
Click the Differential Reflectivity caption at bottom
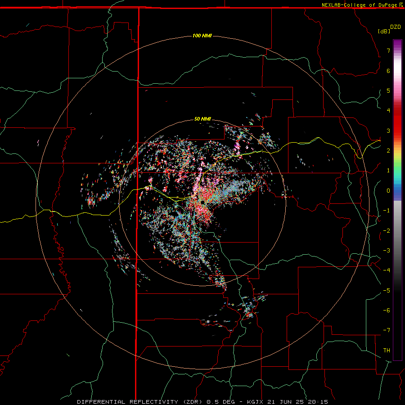coord(202,402)
